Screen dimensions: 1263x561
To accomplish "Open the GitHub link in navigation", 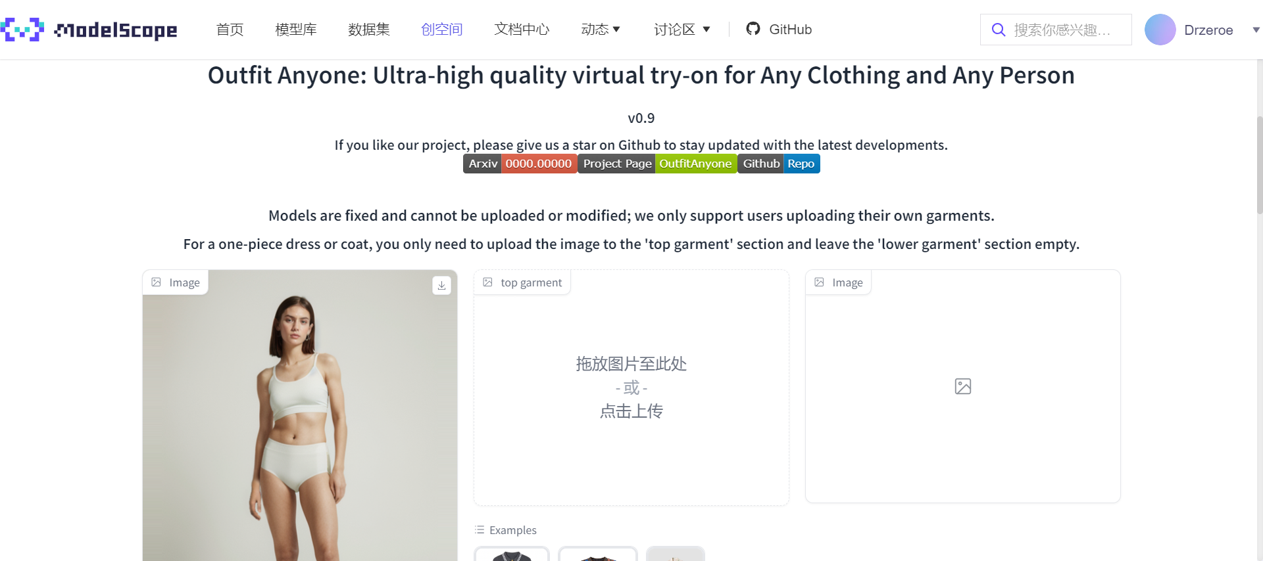I will [x=779, y=30].
